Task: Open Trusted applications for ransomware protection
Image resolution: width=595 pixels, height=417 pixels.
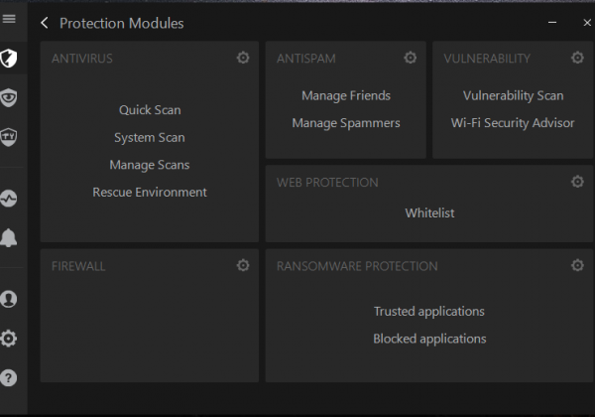Action: pos(429,312)
